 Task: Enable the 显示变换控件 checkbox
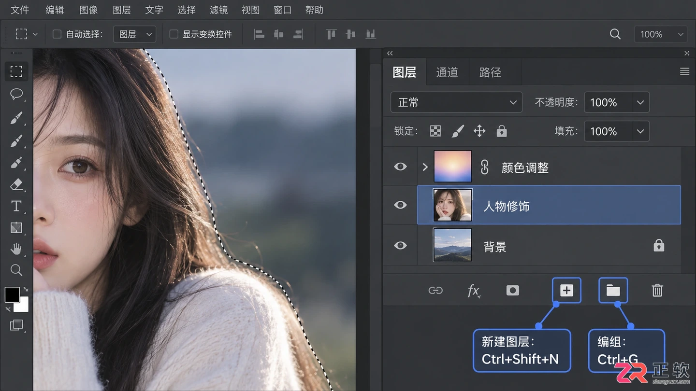[174, 34]
